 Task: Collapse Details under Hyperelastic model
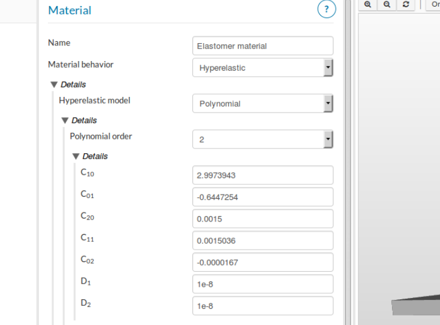(66, 120)
